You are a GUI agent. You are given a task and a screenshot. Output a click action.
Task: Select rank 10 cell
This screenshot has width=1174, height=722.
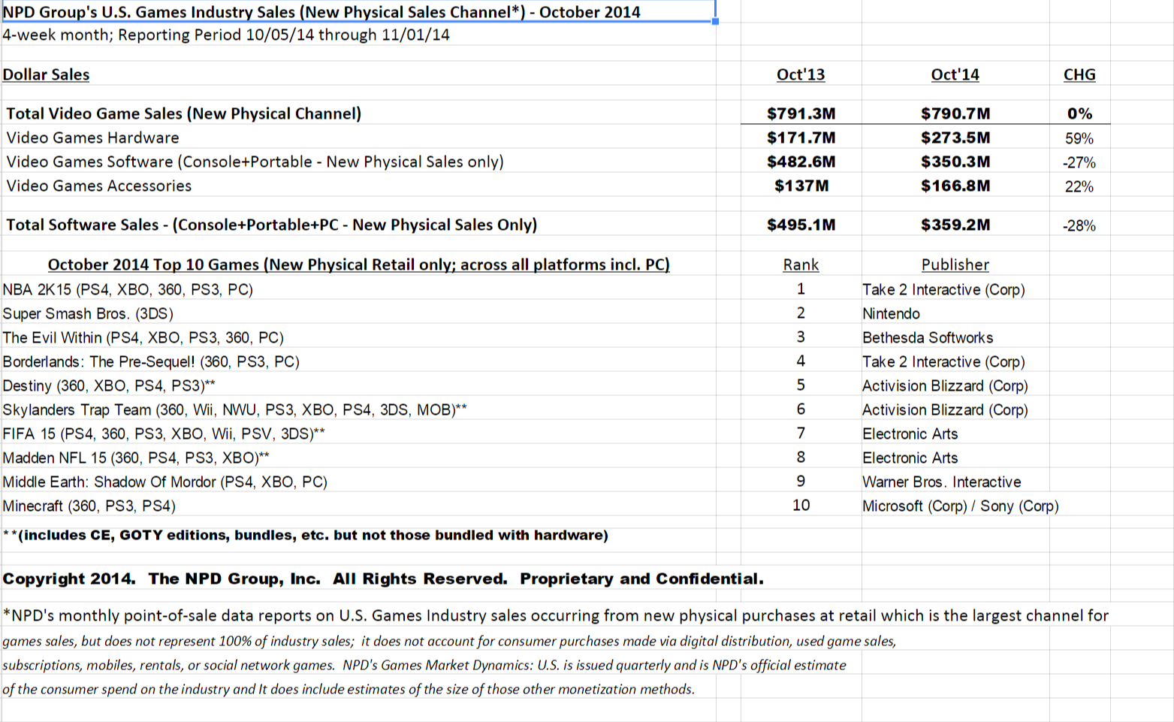click(801, 506)
